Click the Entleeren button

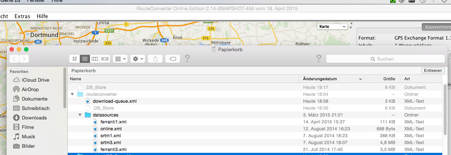(x=433, y=70)
